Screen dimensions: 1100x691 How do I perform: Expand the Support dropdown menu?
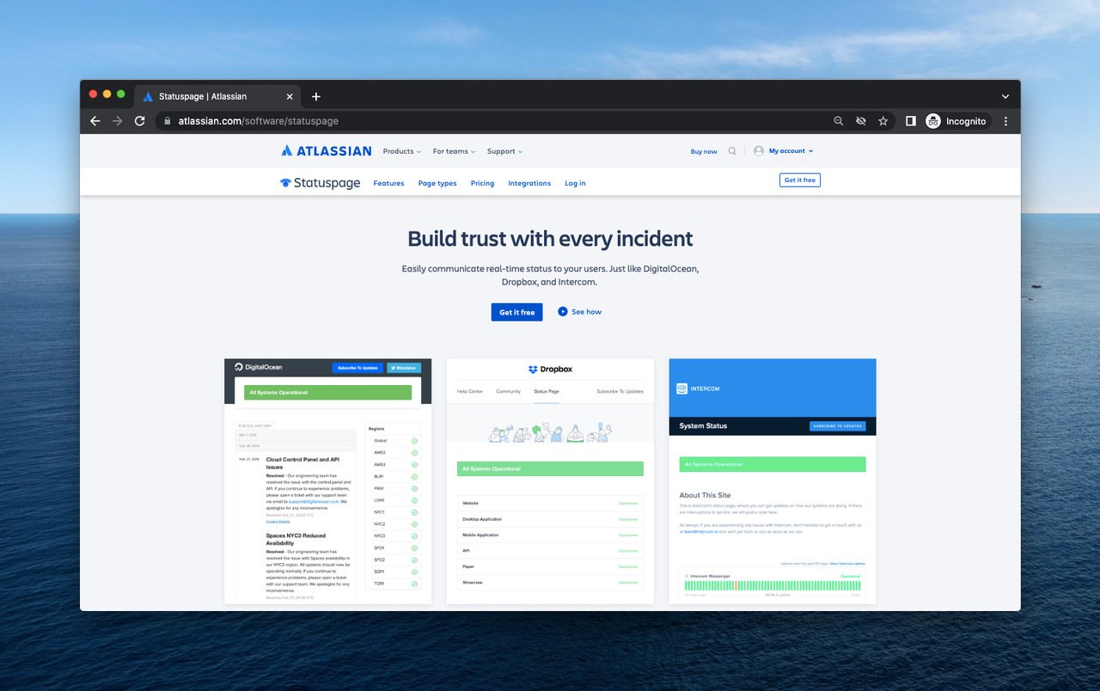pyautogui.click(x=504, y=151)
